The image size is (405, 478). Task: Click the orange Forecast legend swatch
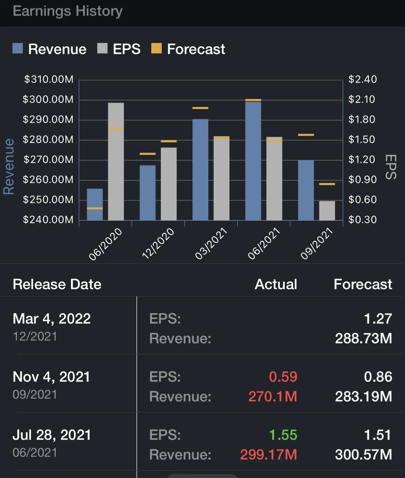(x=156, y=48)
